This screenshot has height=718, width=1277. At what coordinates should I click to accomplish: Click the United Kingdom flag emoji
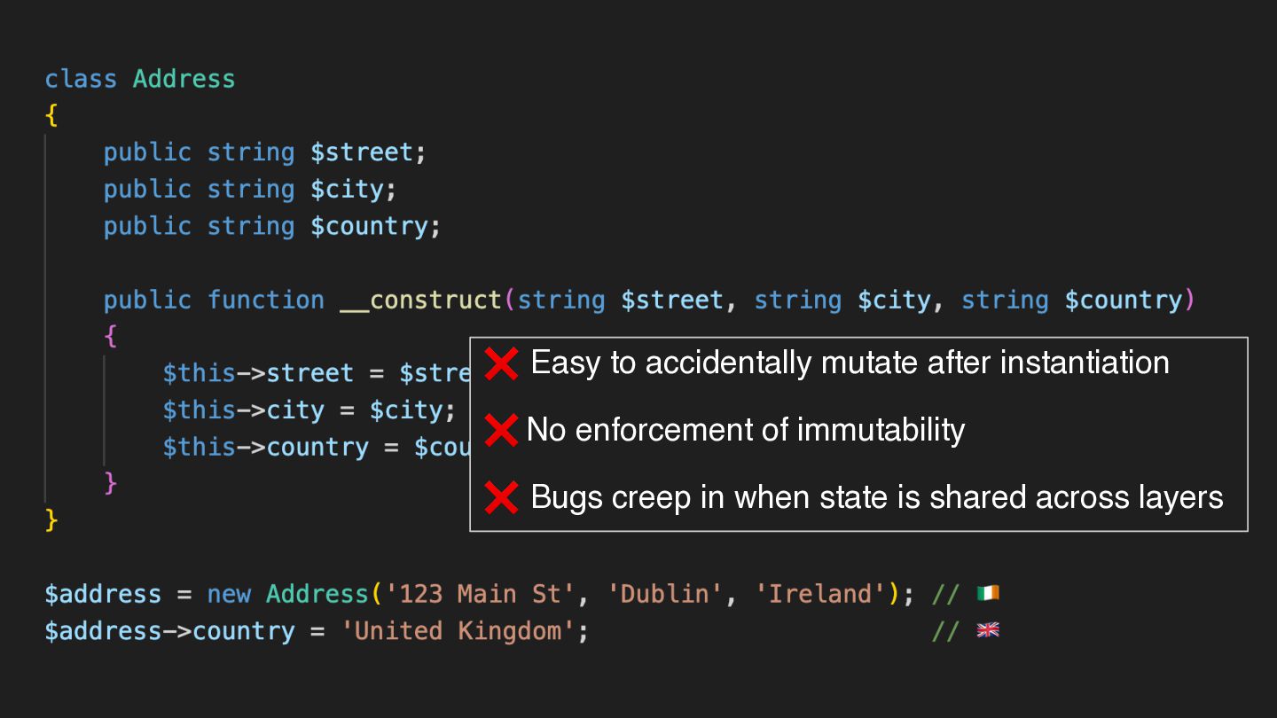tap(988, 630)
